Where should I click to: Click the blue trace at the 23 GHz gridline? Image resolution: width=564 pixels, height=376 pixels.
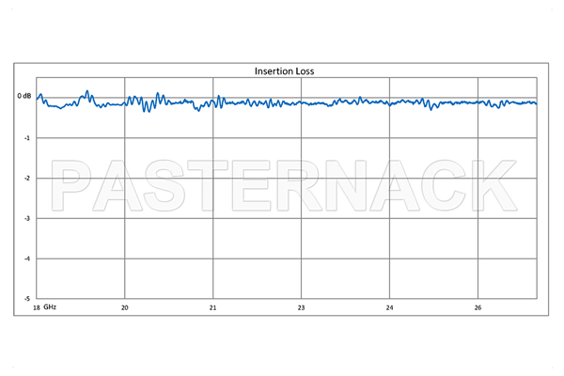coord(301,103)
